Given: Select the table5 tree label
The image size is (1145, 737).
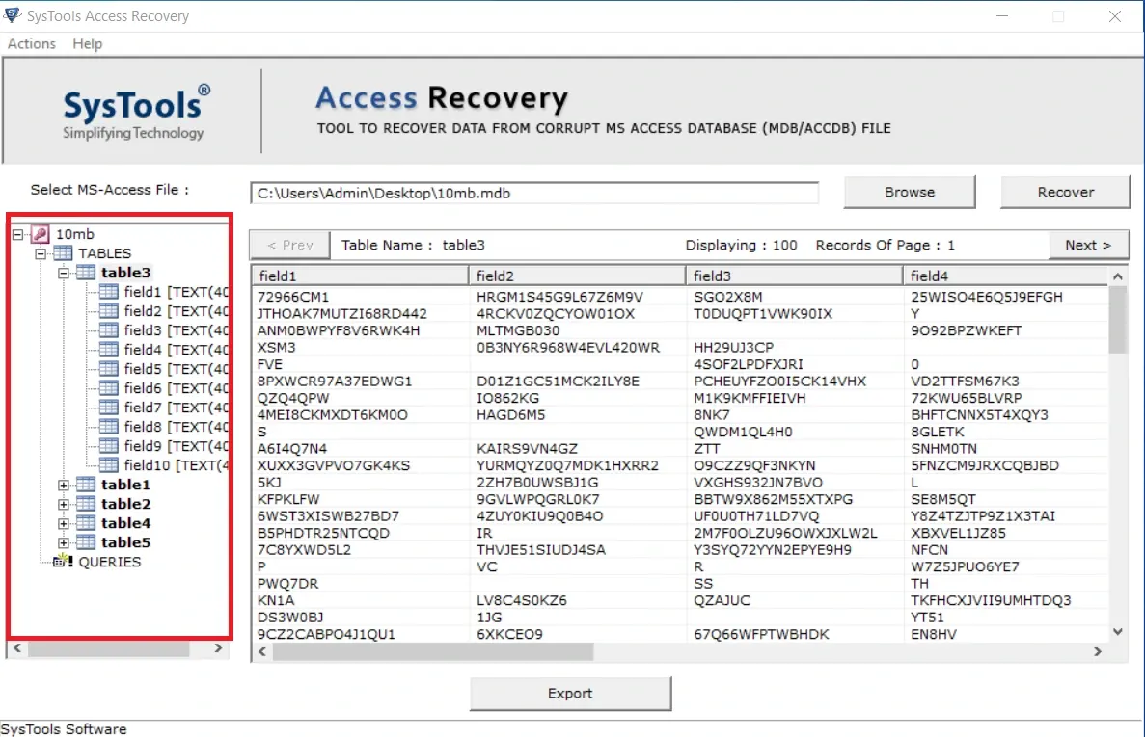Looking at the screenshot, I should click(x=125, y=542).
